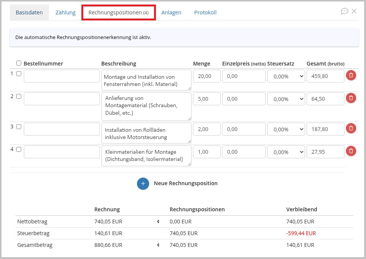The image size is (366, 259).
Task: Click the automatic position recognition notice text
Action: pos(83,37)
